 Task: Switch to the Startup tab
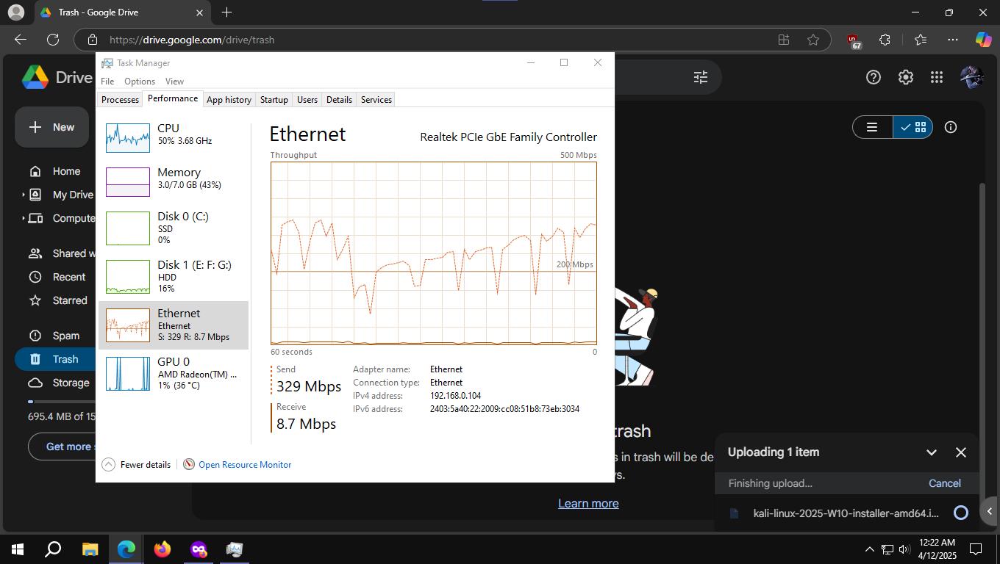point(274,100)
